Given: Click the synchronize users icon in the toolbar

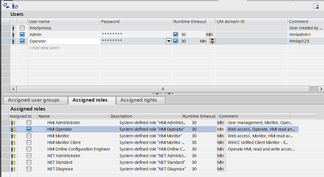Looking at the screenshot, I should [6, 6].
